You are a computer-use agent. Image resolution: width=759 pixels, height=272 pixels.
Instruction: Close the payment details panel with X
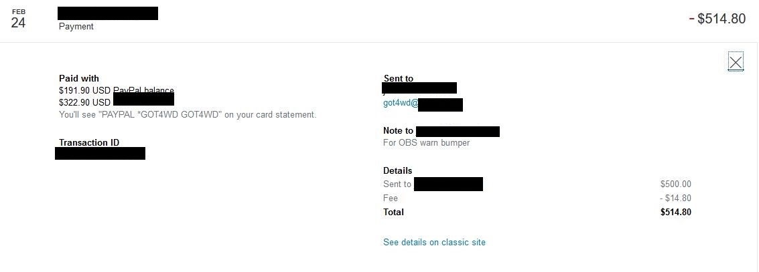[736, 61]
